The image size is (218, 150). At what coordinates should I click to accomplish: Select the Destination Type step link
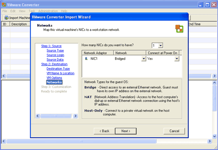click(58, 68)
